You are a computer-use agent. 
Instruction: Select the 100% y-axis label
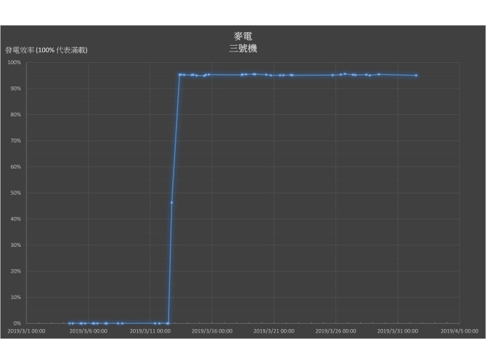click(14, 63)
